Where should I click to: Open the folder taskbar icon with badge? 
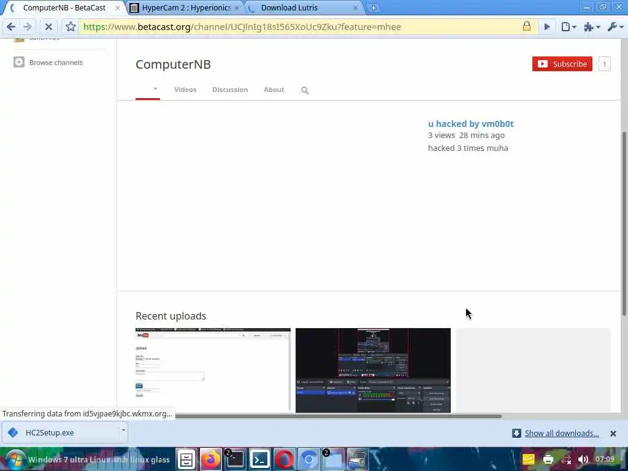coord(333,459)
